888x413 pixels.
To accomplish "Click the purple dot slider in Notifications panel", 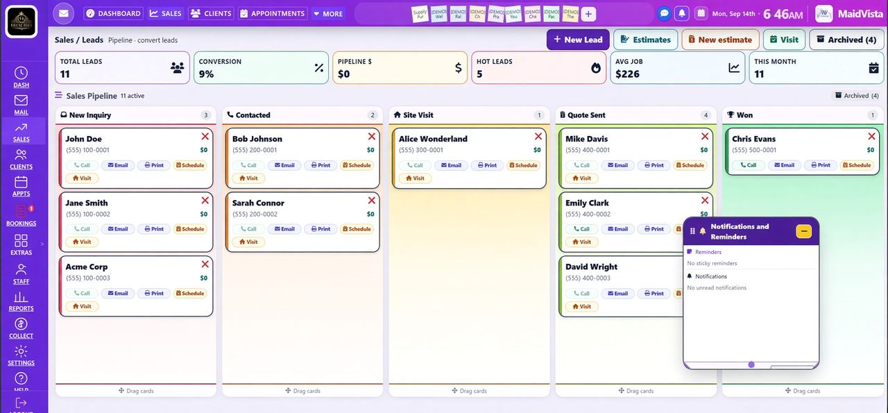I will pyautogui.click(x=751, y=364).
